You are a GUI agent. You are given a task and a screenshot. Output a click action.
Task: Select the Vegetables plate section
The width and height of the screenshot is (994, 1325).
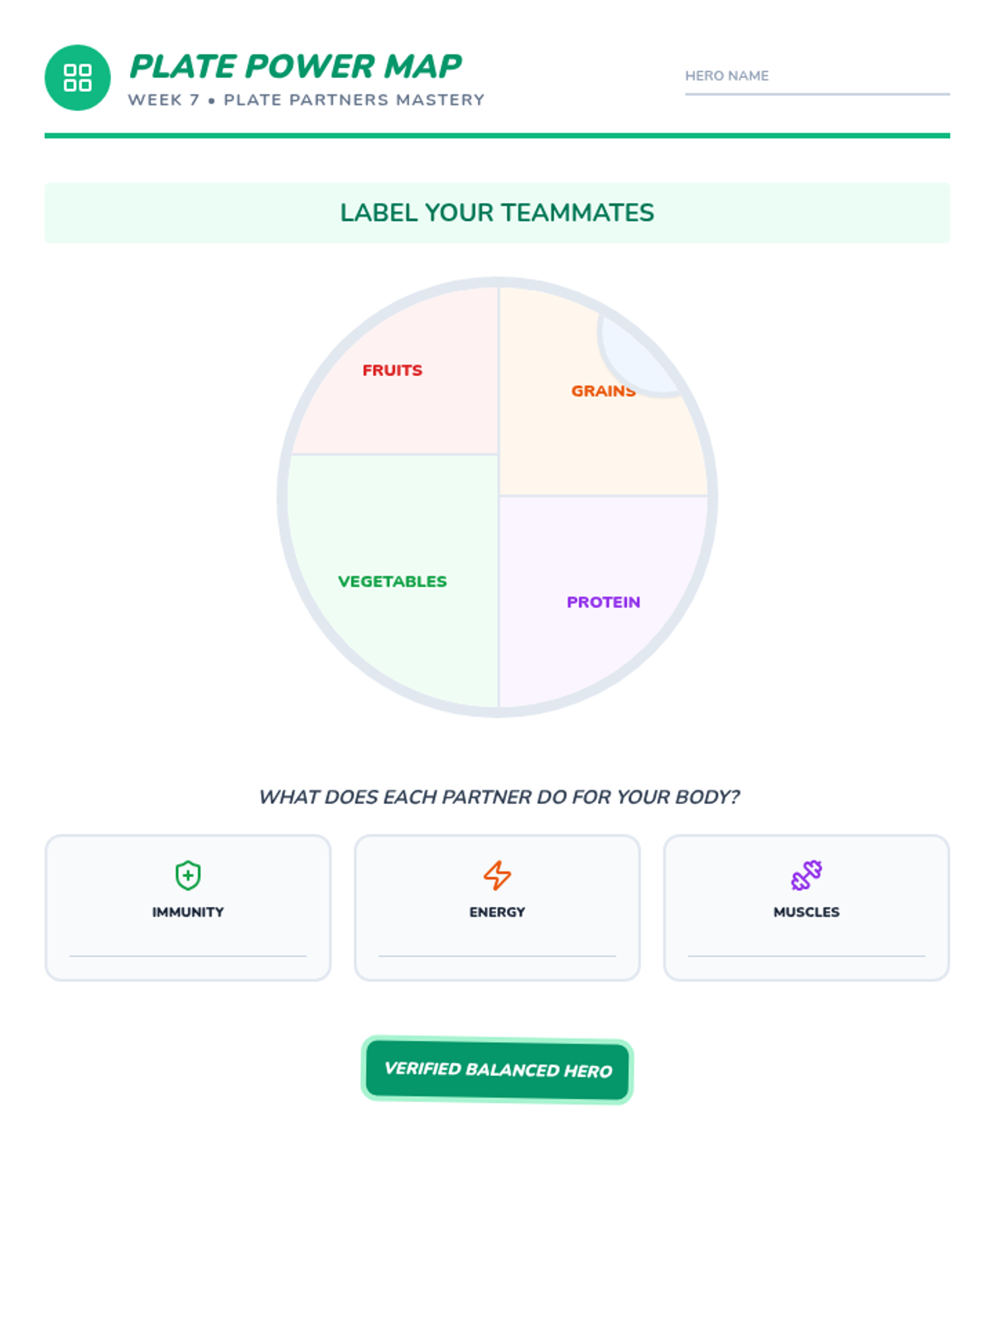click(x=393, y=580)
